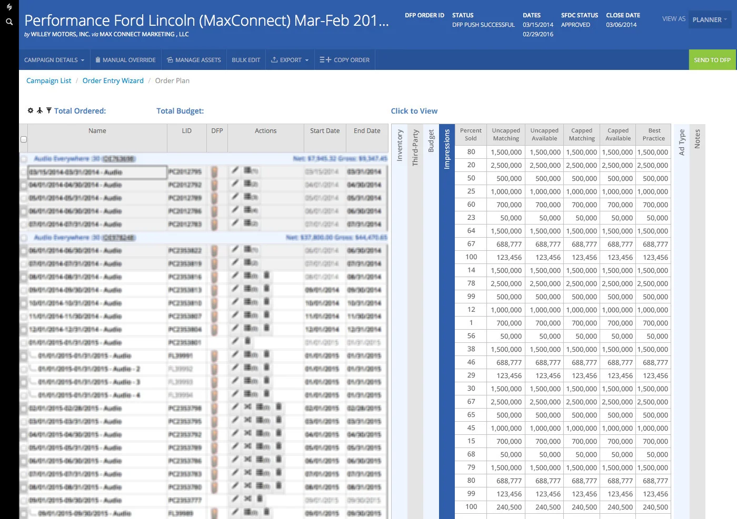This screenshot has height=519, width=737.
Task: Trash icon in PC2353801 row
Action: point(247,341)
